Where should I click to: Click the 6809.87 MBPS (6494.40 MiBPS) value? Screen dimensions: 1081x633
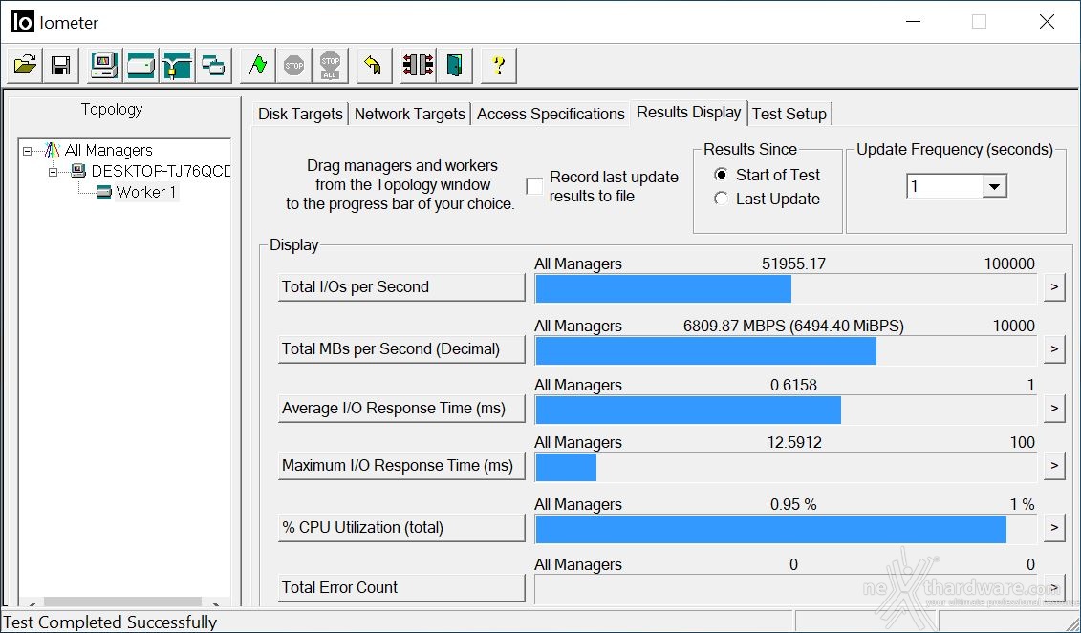tap(793, 326)
